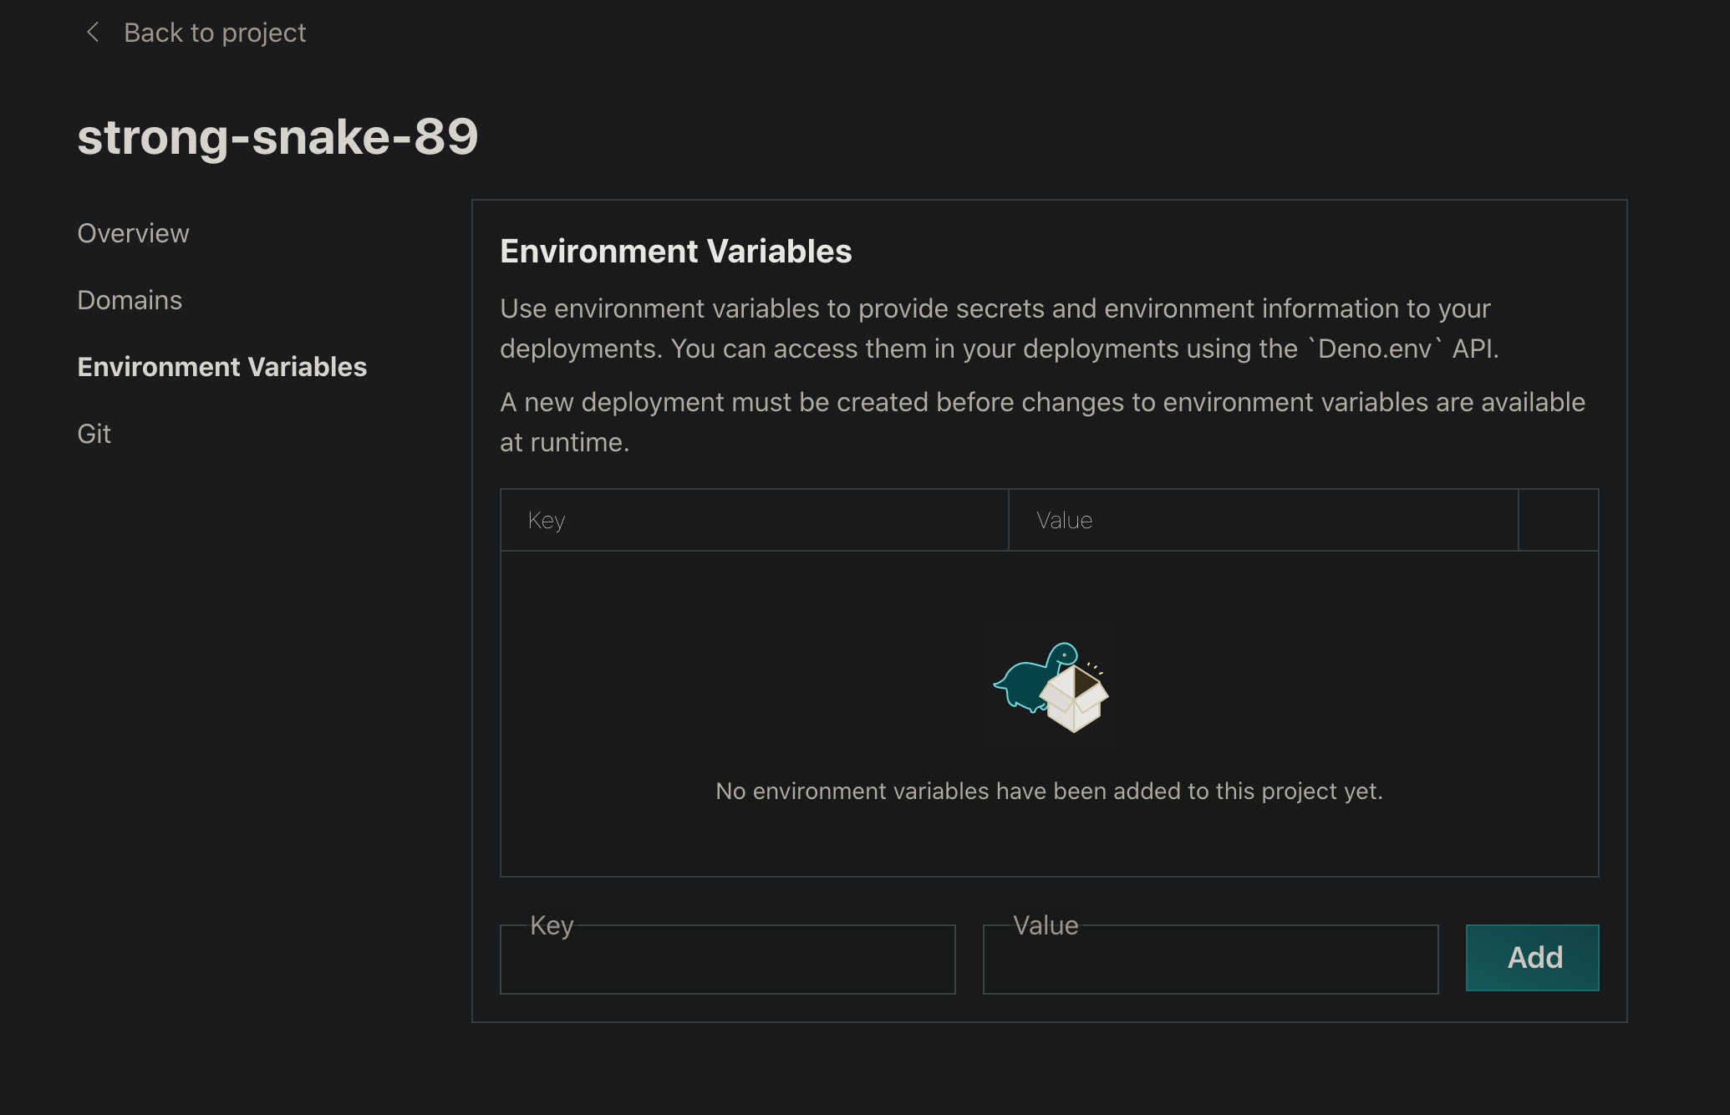Click the back chevron arrow icon
Viewport: 1730px width, 1115px height.
[x=93, y=33]
